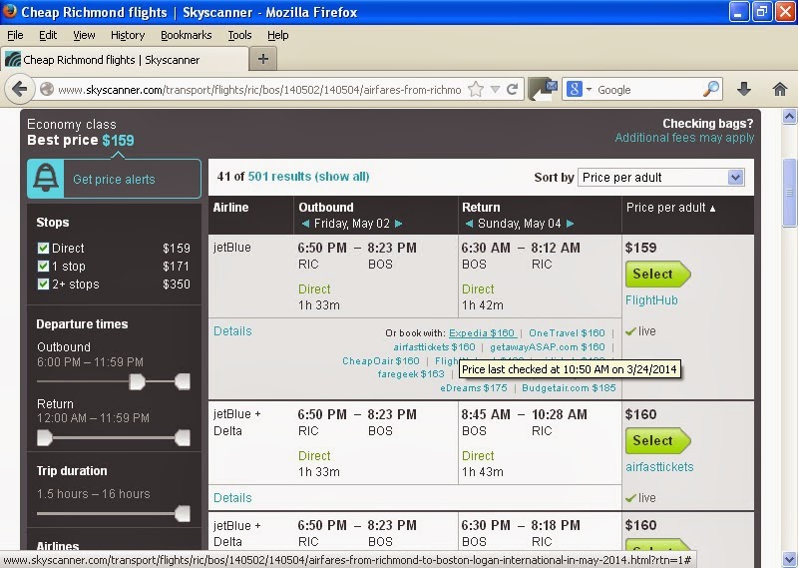The image size is (798, 568).
Task: Show previous return day before Sunday, May 04
Action: pos(469,224)
